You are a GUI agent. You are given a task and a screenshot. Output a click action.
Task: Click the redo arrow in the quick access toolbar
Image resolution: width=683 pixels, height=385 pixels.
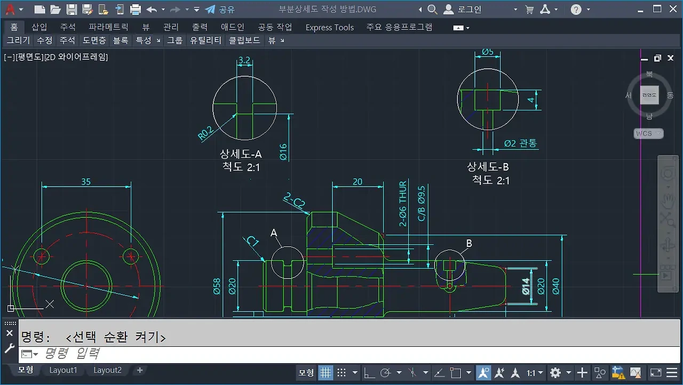[x=174, y=9]
